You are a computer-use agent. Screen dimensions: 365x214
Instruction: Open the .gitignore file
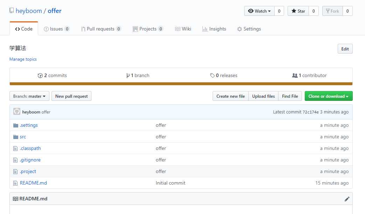[30, 160]
